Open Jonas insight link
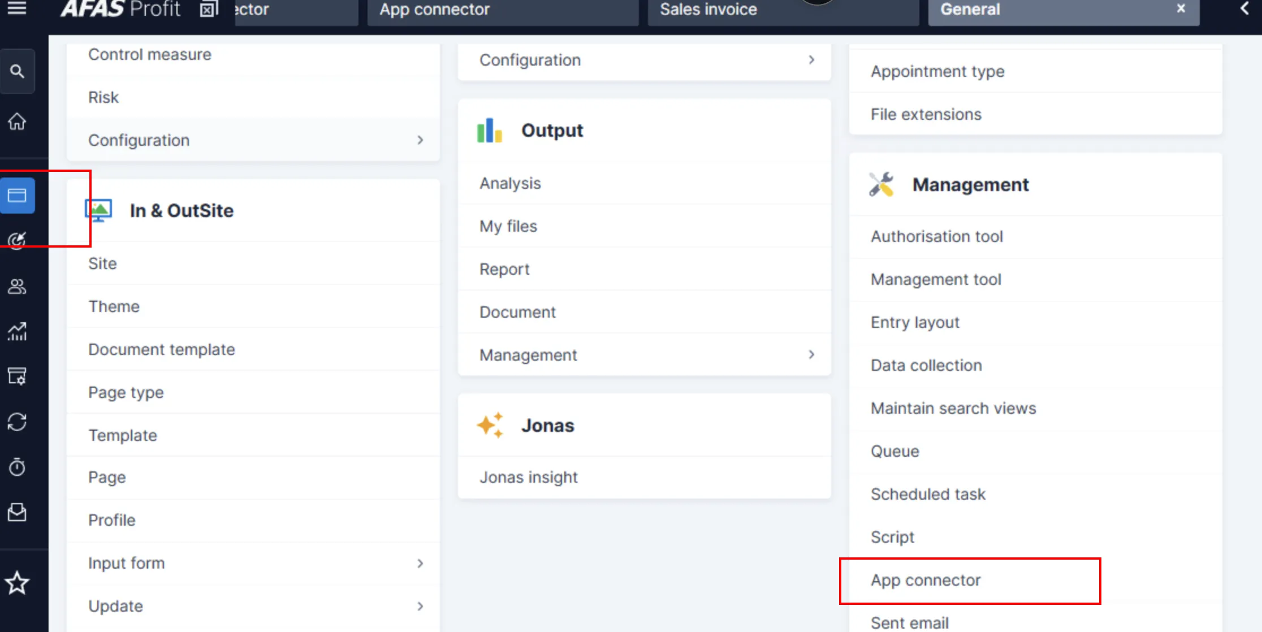1262x632 pixels. (x=528, y=478)
